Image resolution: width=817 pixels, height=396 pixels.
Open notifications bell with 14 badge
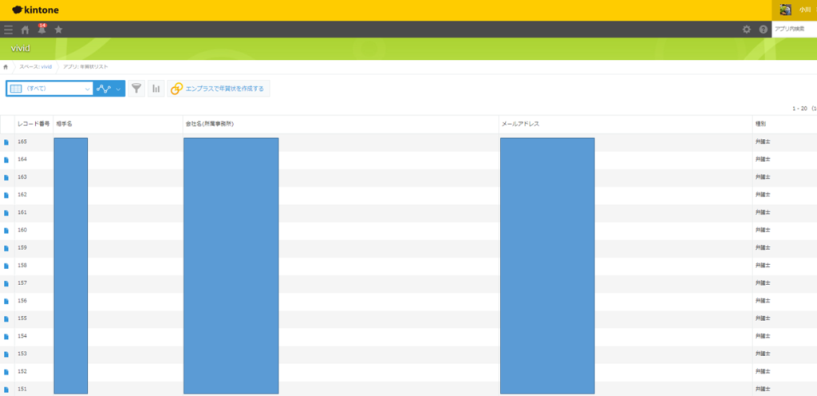tap(41, 30)
